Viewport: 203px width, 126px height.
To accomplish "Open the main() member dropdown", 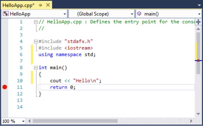I will click(199, 14).
